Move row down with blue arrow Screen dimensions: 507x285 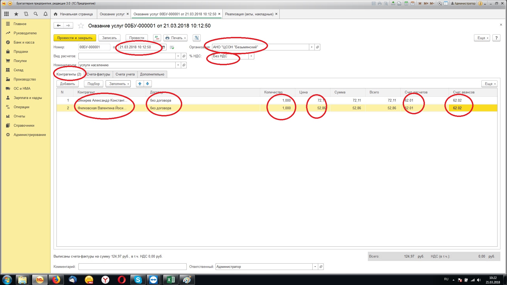click(148, 84)
